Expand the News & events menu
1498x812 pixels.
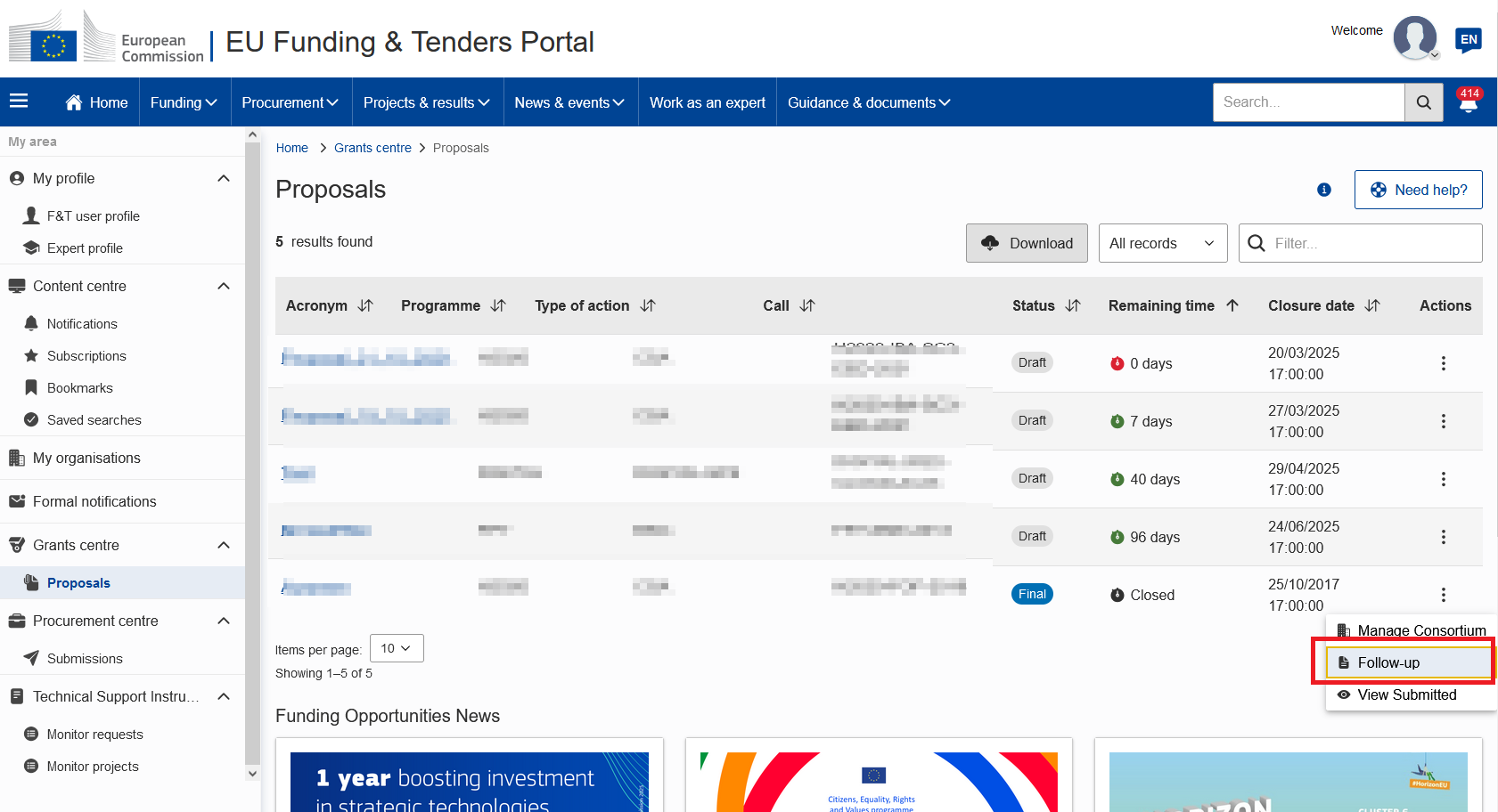[570, 102]
